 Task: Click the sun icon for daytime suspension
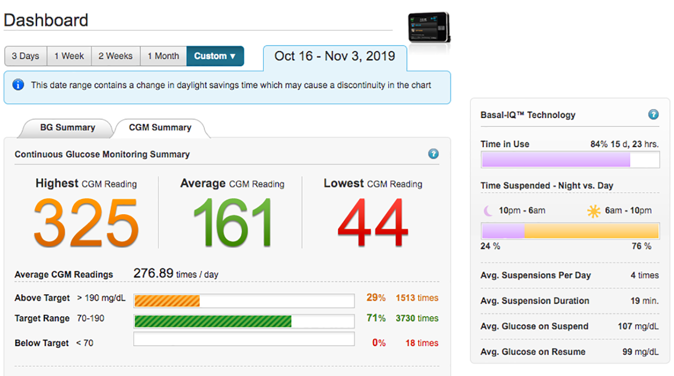pyautogui.click(x=593, y=211)
